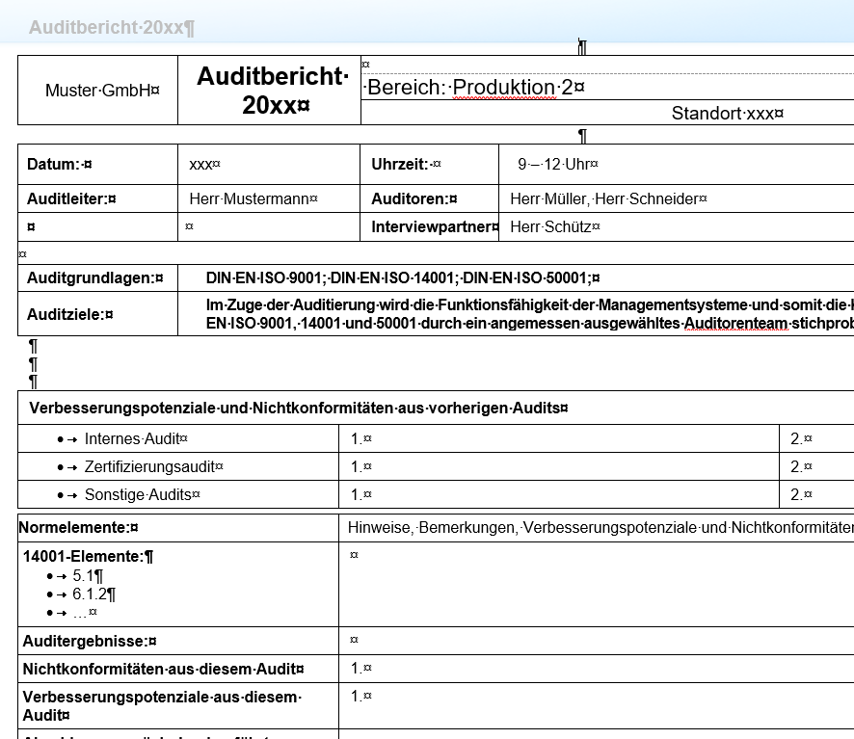Click the 9 – 12 Uhr time value

557,165
